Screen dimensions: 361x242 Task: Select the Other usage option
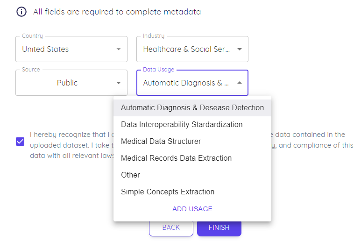point(192,175)
